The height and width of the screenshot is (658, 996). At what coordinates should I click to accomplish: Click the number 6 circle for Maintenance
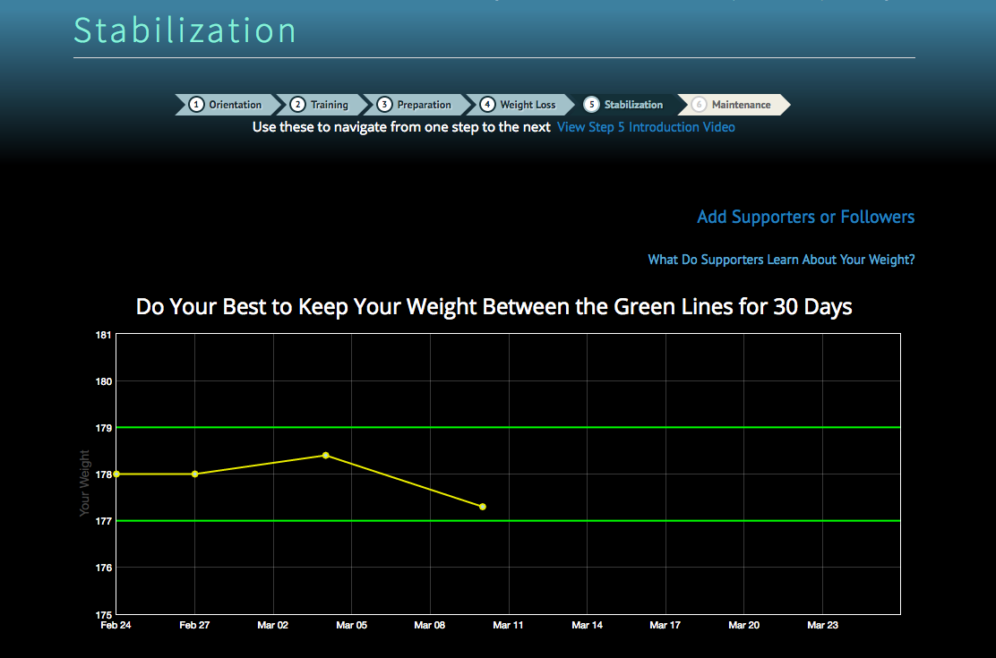tap(699, 105)
